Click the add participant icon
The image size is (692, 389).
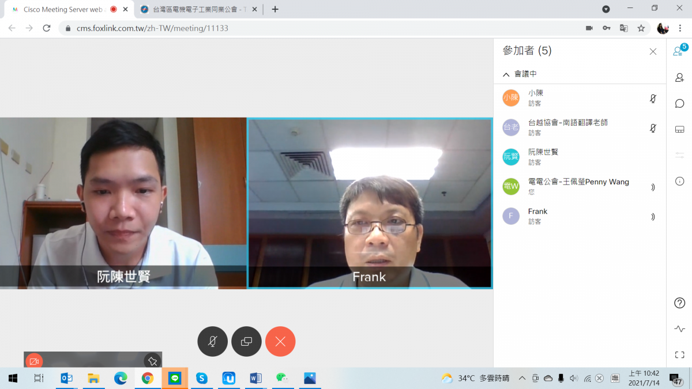tap(679, 78)
